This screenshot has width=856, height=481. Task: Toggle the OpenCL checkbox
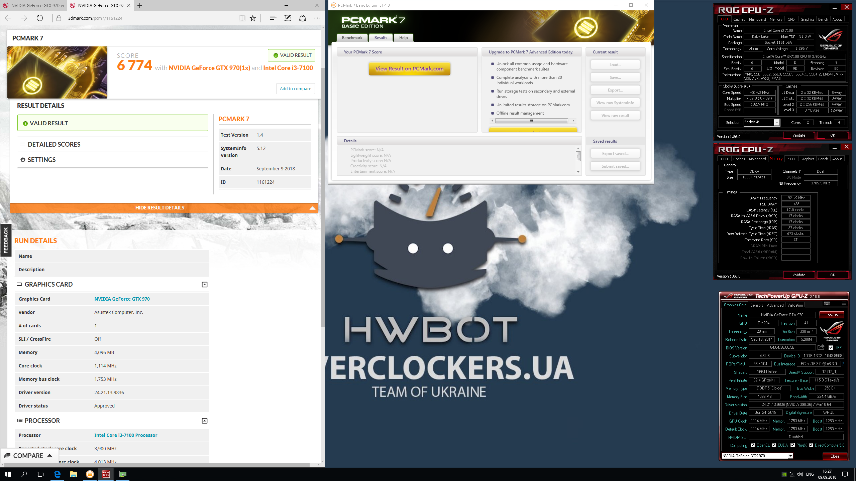tap(753, 445)
